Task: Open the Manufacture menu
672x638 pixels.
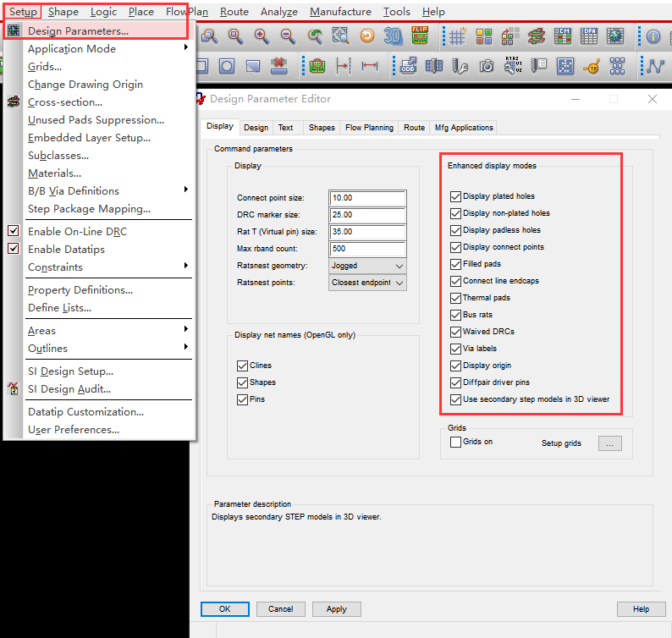Action: (340, 12)
